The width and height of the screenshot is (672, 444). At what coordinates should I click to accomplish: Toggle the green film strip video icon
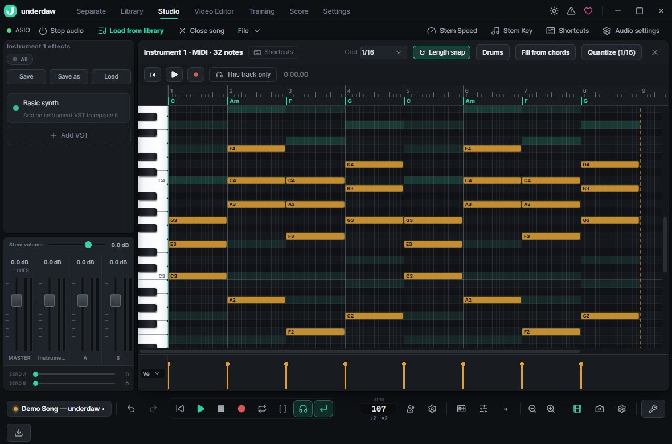point(577,409)
